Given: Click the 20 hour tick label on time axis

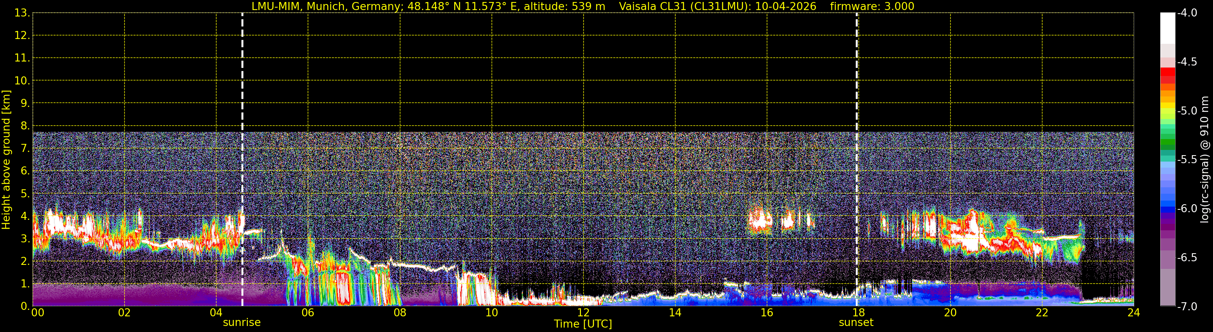Looking at the screenshot, I should [950, 313].
